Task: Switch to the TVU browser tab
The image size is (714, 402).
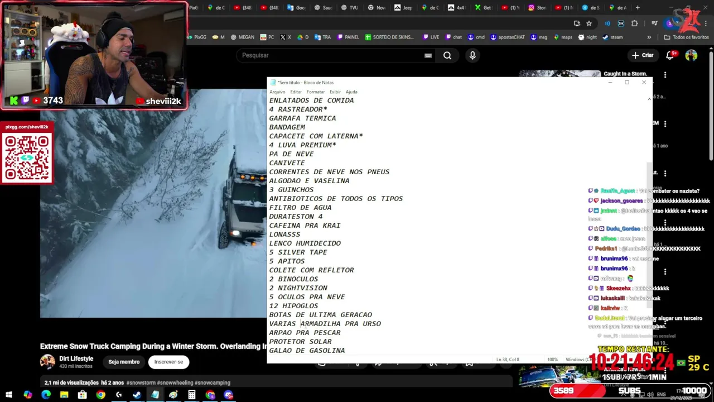Action: [x=349, y=7]
